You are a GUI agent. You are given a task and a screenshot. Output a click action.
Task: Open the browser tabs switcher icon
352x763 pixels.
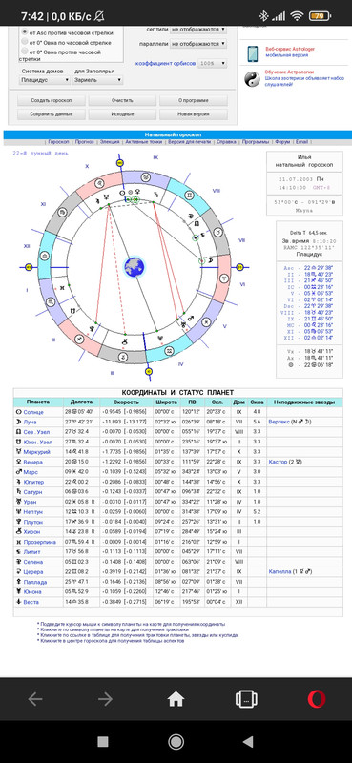pos(246,699)
